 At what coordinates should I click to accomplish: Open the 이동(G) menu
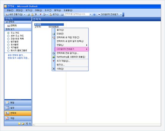[38, 10]
